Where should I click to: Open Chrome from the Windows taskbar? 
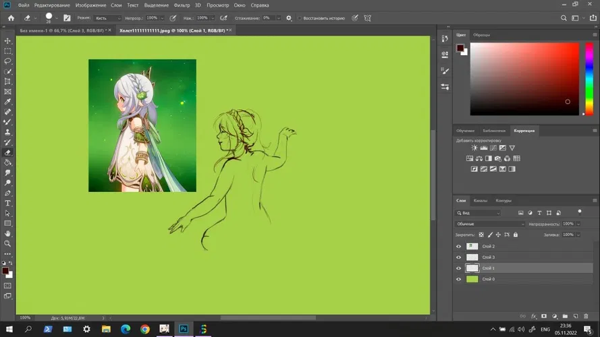(x=144, y=329)
